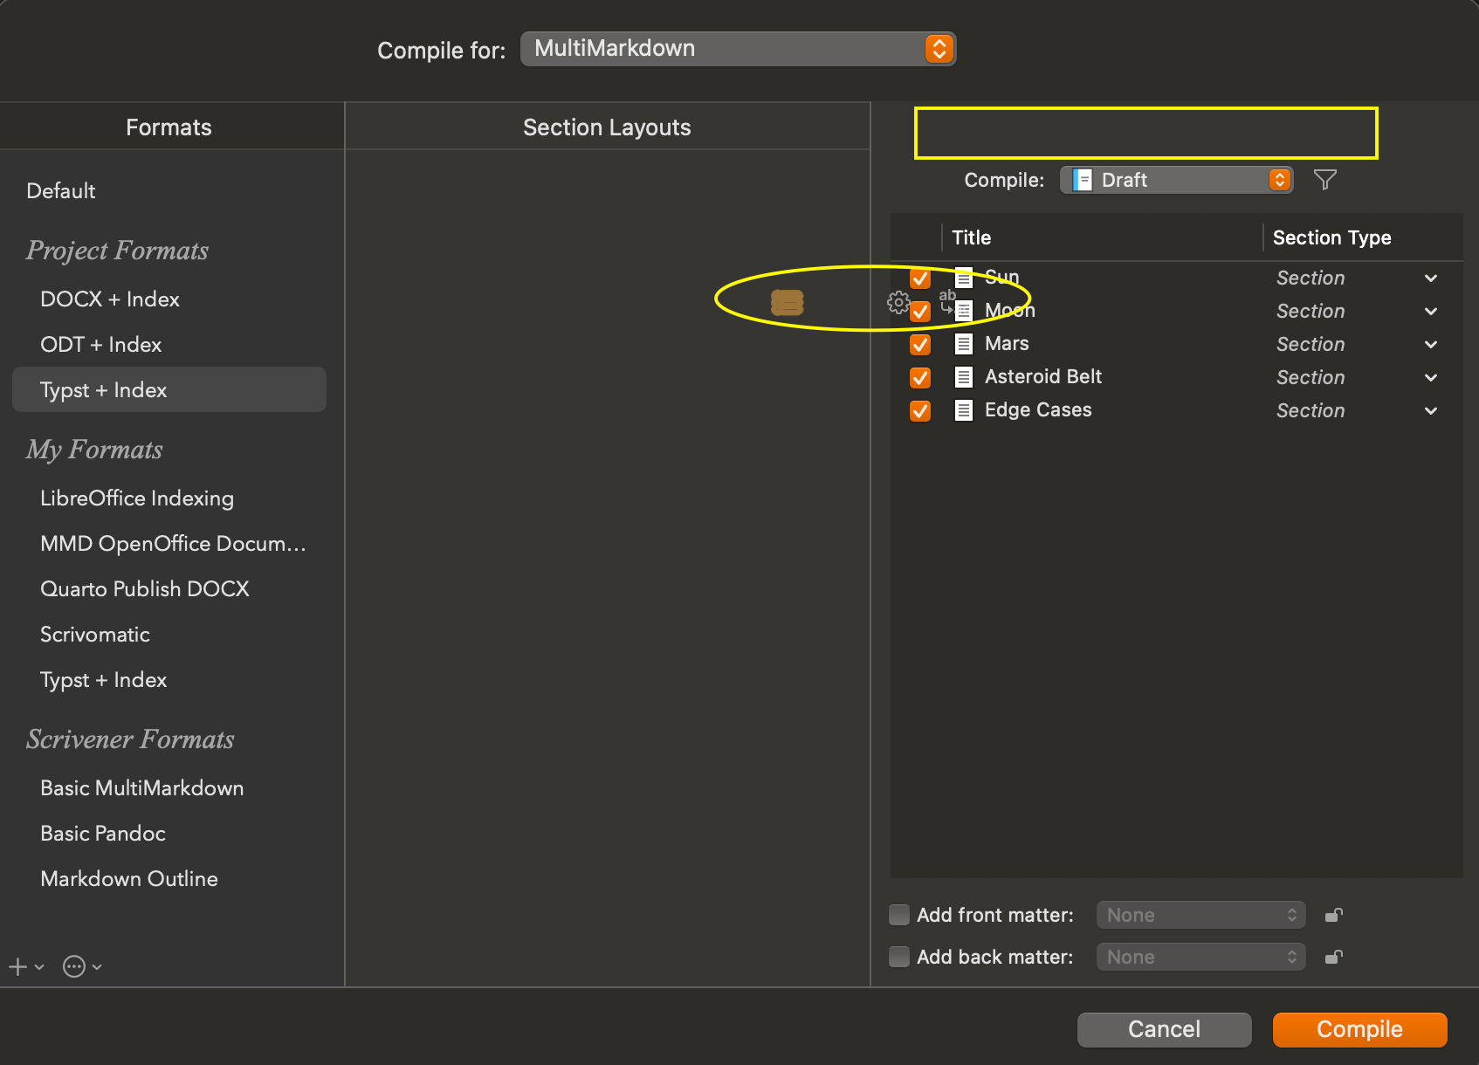Screen dimensions: 1479x1065
Task: Open the Compile Draft folder dropdown
Action: tap(1176, 180)
